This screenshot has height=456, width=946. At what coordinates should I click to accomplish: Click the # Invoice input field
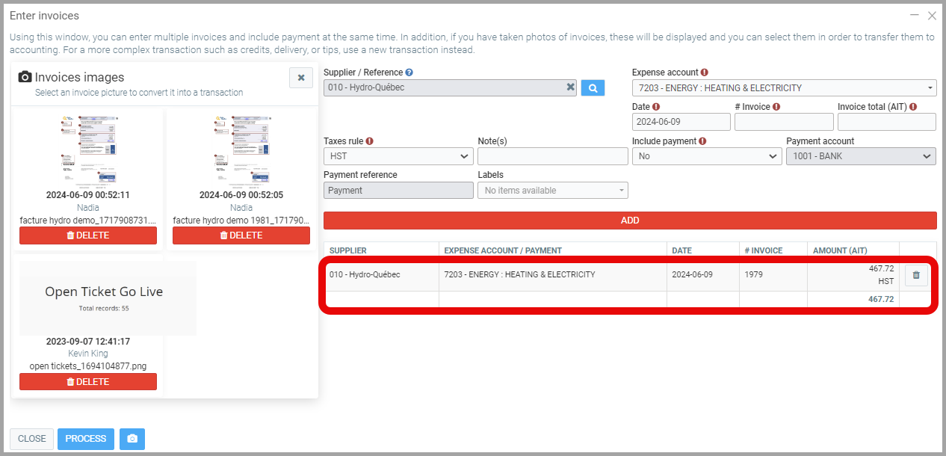[x=783, y=122]
